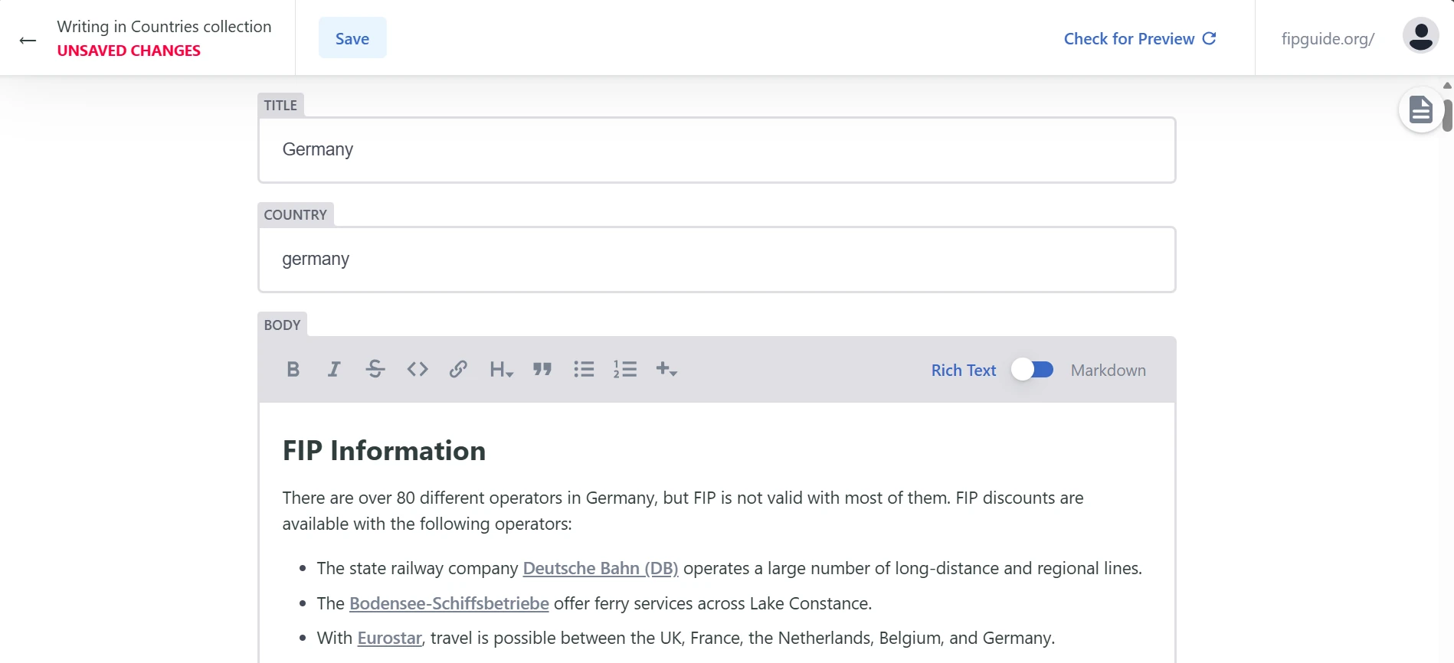Open the Eurostar link

point(389,638)
